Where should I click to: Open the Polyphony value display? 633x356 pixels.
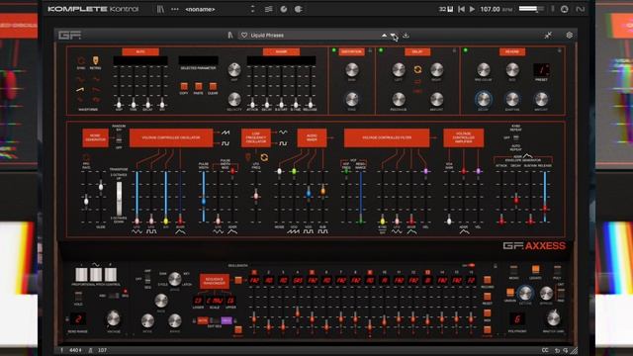point(516,319)
